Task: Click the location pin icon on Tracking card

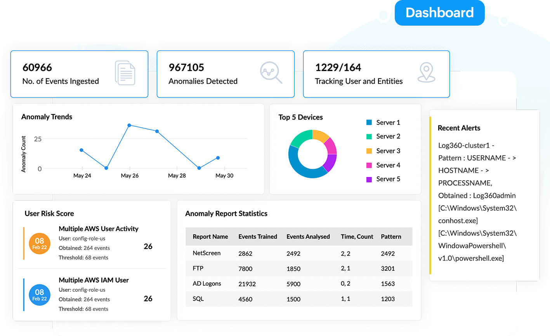Action: 427,73
